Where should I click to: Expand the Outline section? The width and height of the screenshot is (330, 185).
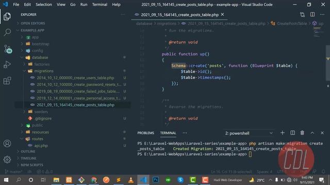28,152
